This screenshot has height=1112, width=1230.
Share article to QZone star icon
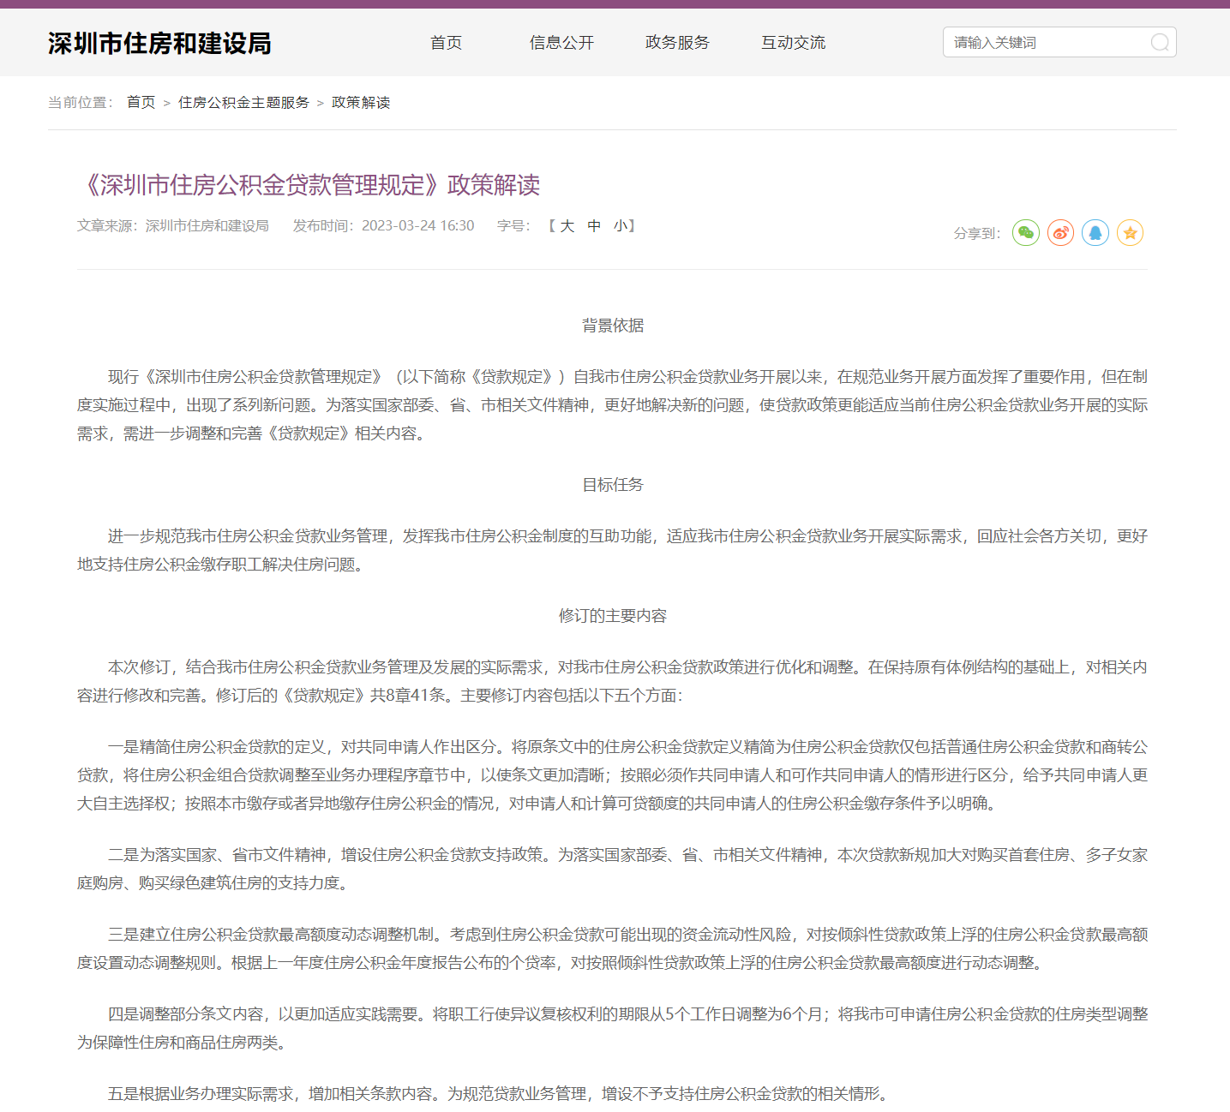tap(1130, 232)
